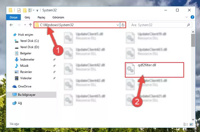Click the forward navigation arrow
The width and height of the screenshot is (200, 132).
(19, 25)
